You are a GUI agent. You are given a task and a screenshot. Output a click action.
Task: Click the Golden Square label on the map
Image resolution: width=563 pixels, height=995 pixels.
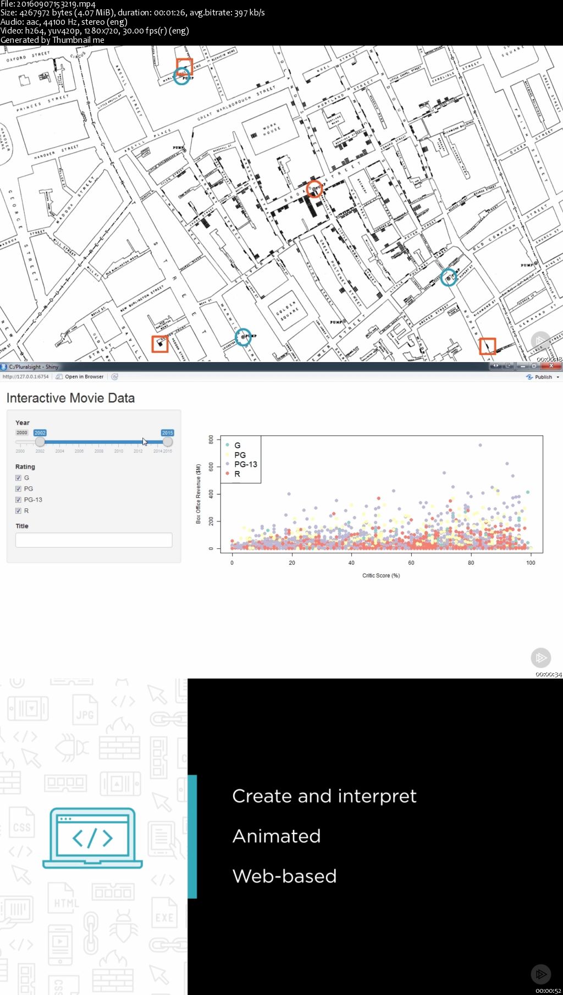pyautogui.click(x=288, y=311)
